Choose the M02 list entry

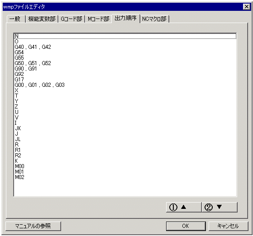(x=125, y=177)
